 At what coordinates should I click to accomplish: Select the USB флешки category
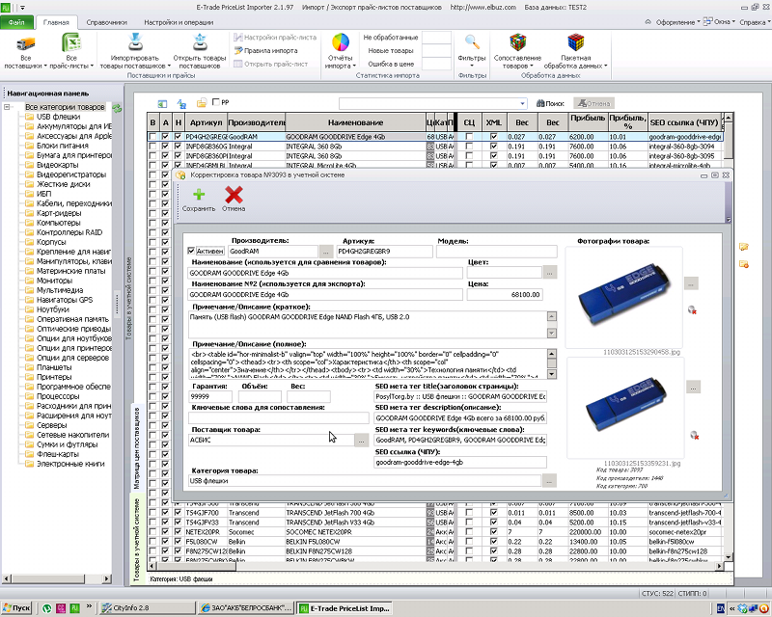coord(58,117)
